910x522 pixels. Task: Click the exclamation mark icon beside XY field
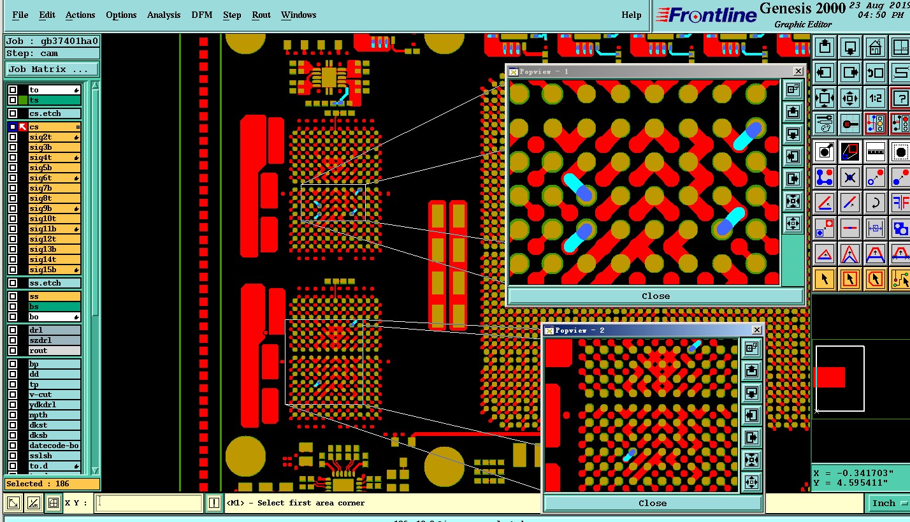click(213, 503)
